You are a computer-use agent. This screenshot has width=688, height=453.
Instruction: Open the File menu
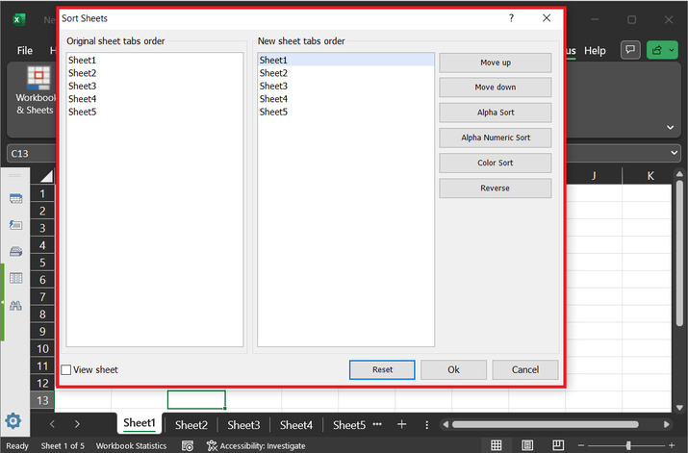click(25, 50)
